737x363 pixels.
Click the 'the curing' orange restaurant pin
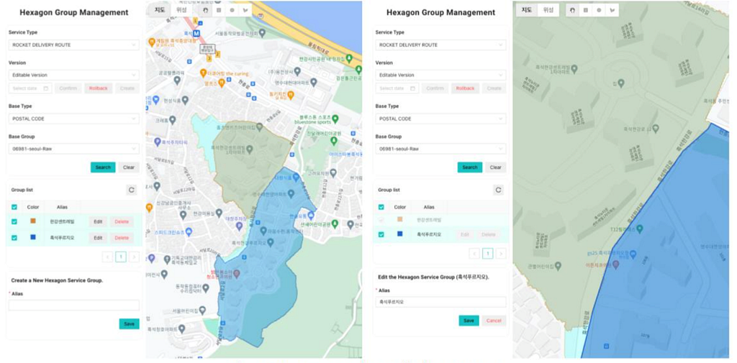tap(202, 73)
